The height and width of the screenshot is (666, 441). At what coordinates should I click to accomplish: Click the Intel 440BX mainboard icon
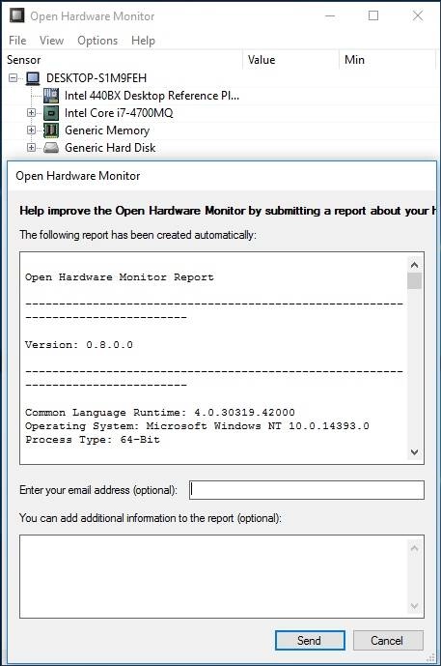point(51,96)
